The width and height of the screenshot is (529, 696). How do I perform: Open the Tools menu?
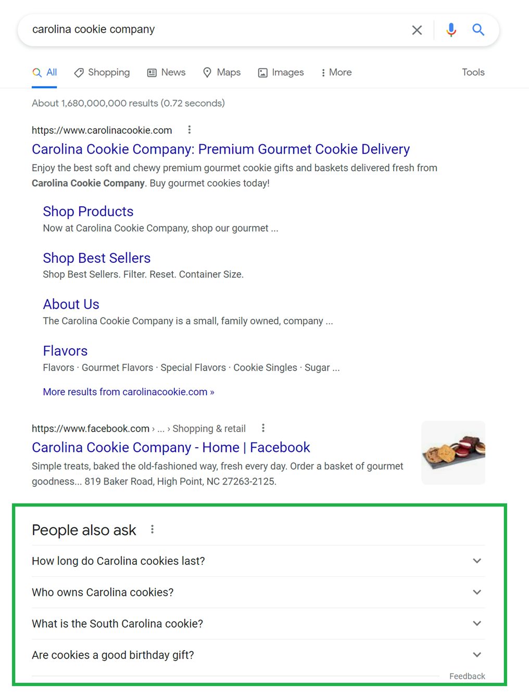point(472,72)
